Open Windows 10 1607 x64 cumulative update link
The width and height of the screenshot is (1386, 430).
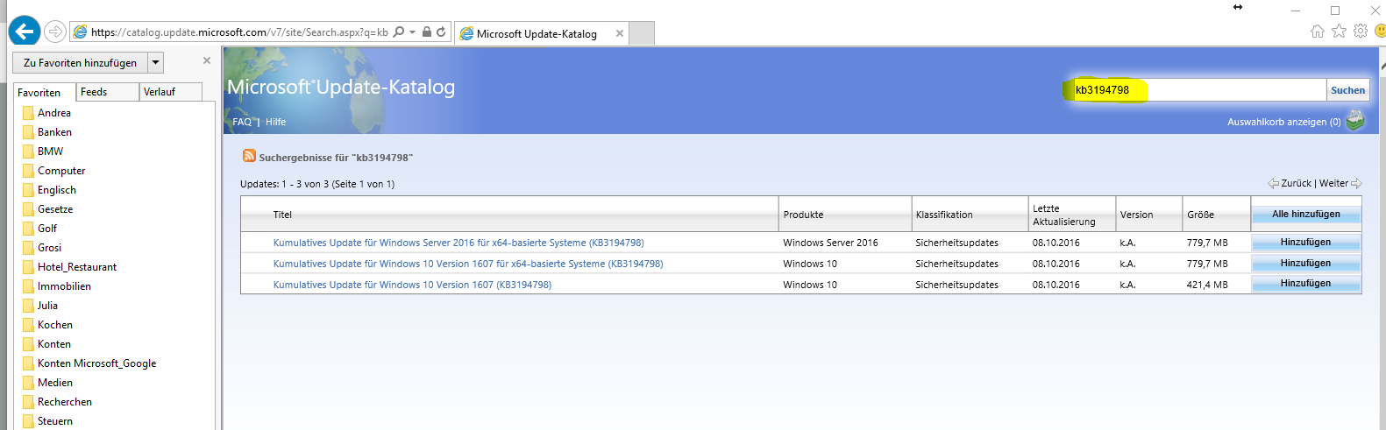468,264
